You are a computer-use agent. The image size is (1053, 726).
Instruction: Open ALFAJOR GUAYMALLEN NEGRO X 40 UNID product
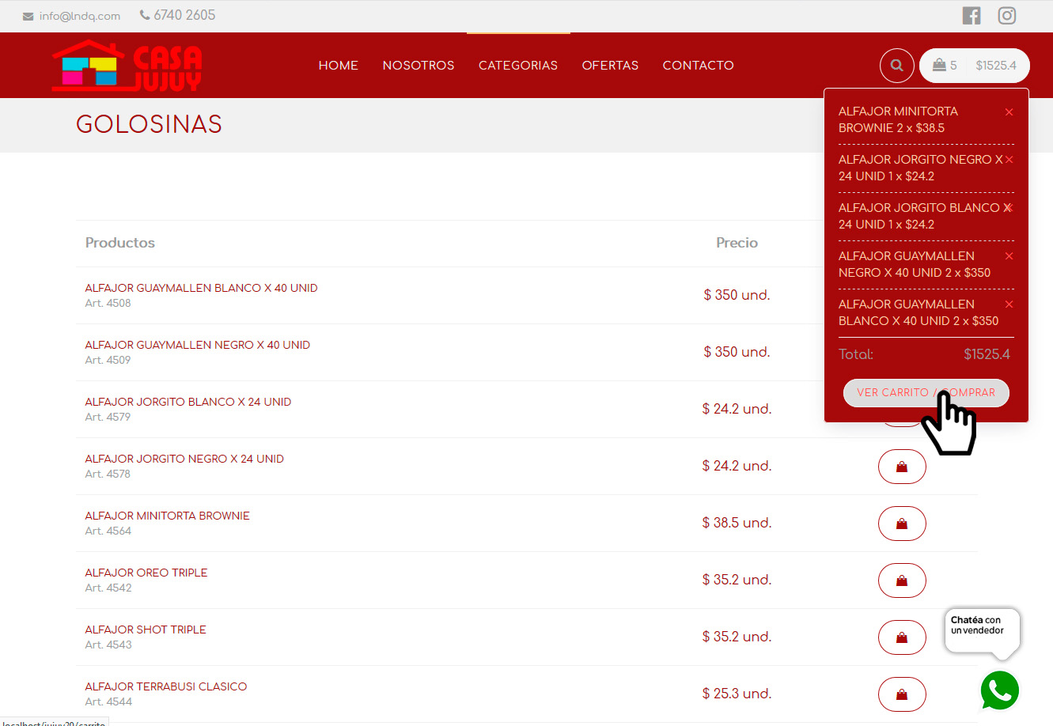[198, 345]
